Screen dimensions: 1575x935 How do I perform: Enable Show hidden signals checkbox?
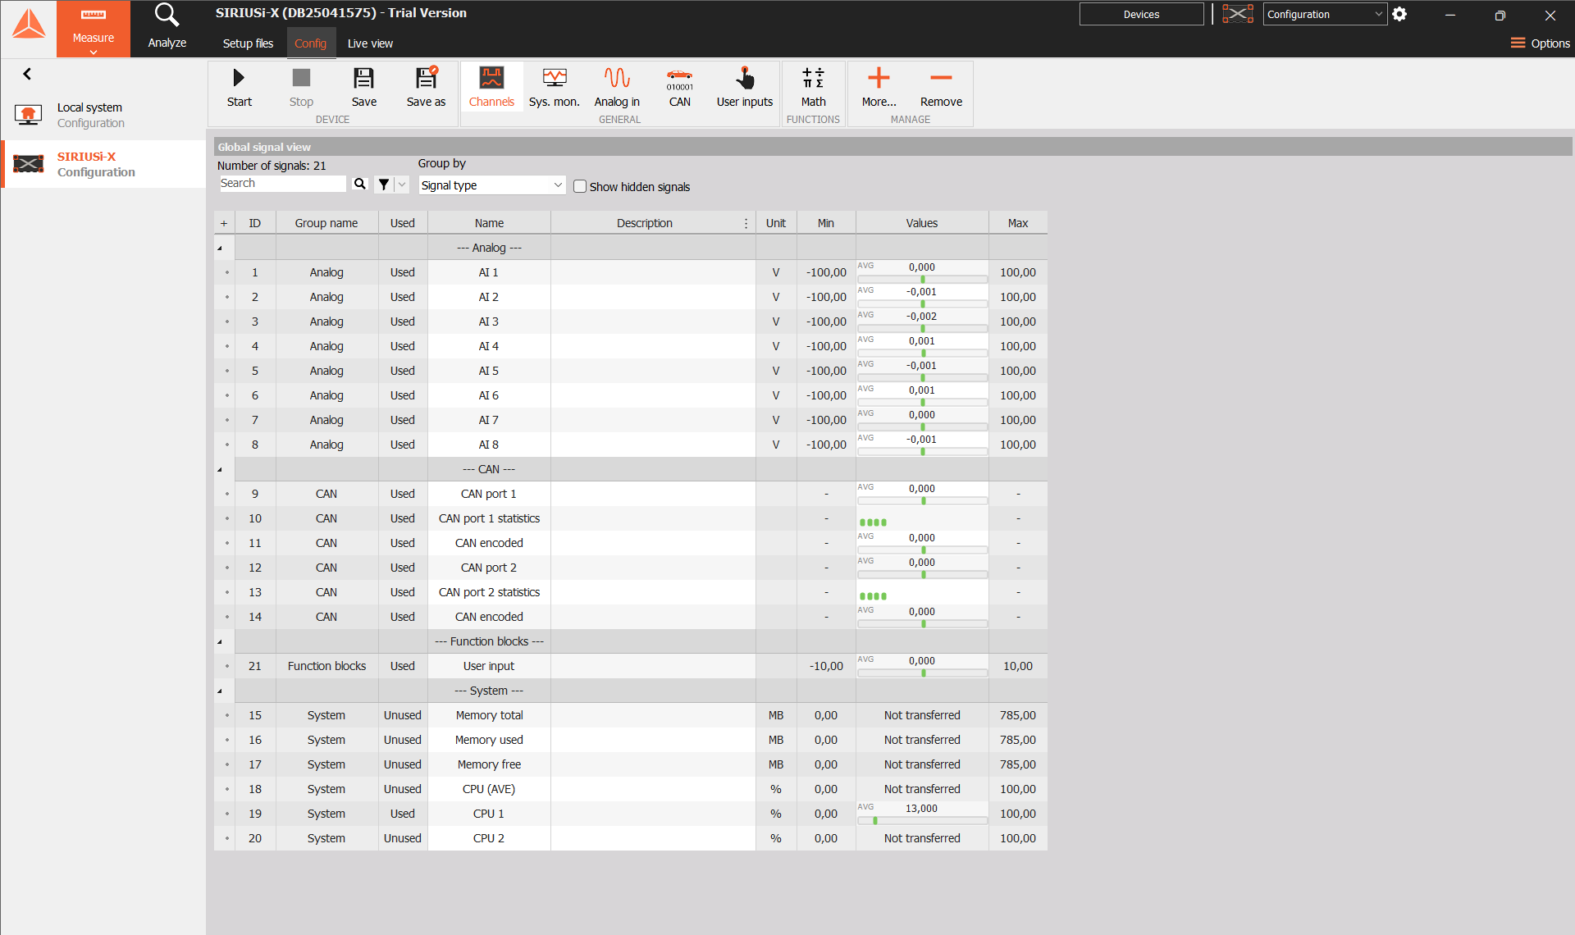[x=580, y=186]
